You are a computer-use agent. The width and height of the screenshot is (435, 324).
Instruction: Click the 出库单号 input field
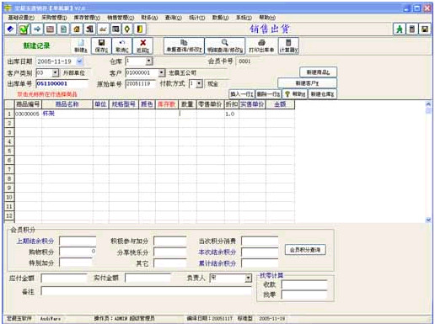62,83
